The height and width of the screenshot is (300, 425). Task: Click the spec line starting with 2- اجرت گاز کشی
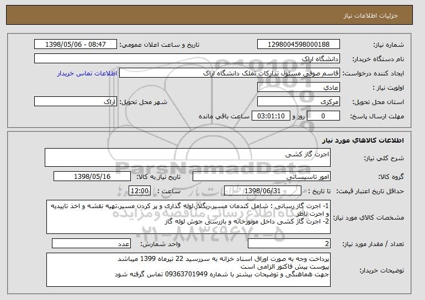(247, 222)
